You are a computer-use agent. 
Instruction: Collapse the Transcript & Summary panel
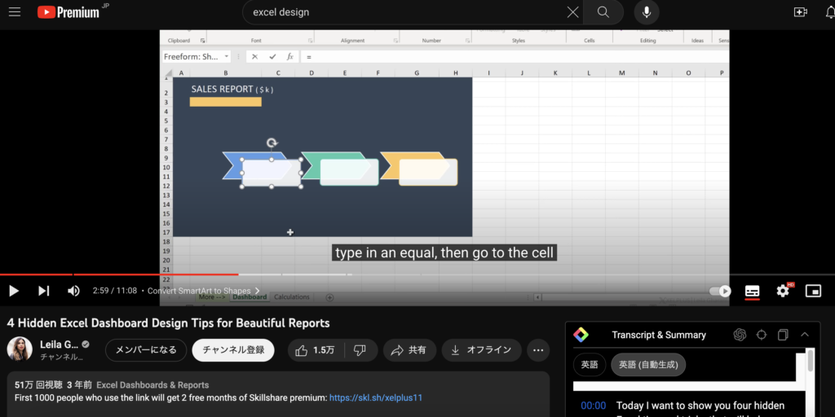click(805, 335)
